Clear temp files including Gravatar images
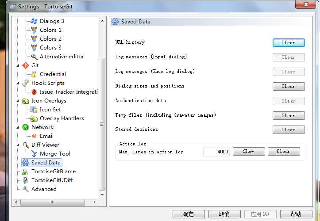The image size is (320, 221). coord(289,115)
